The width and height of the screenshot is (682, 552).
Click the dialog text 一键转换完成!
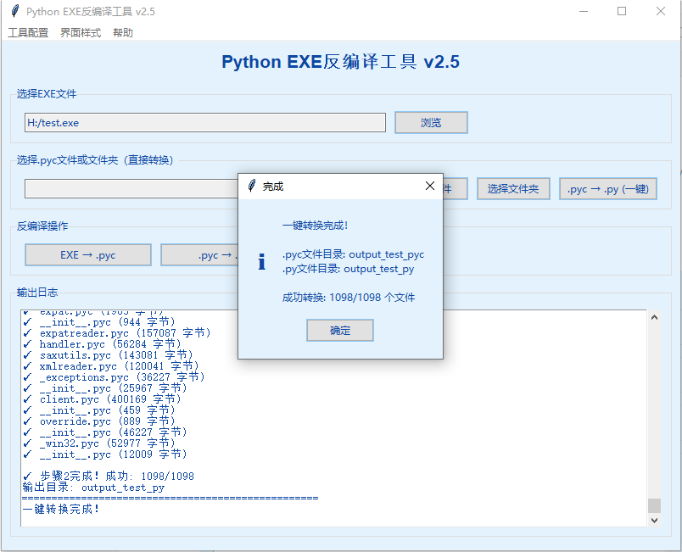coord(315,226)
